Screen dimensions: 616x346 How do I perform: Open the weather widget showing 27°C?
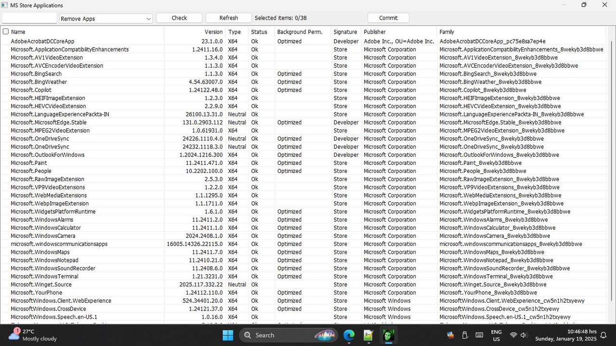26,335
